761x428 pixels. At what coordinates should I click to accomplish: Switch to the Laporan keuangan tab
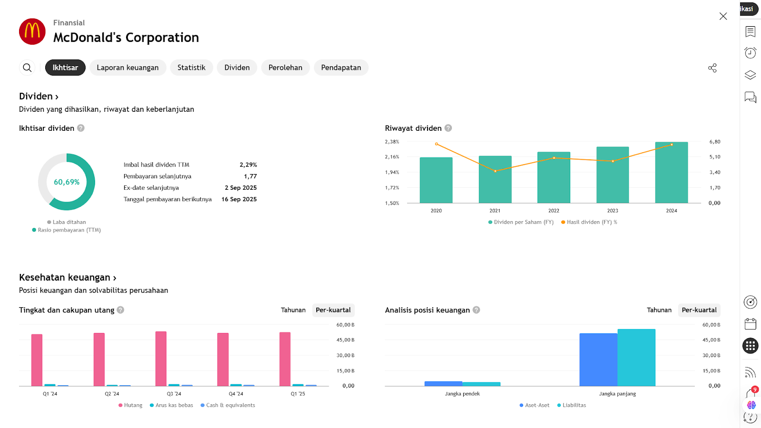pyautogui.click(x=127, y=68)
